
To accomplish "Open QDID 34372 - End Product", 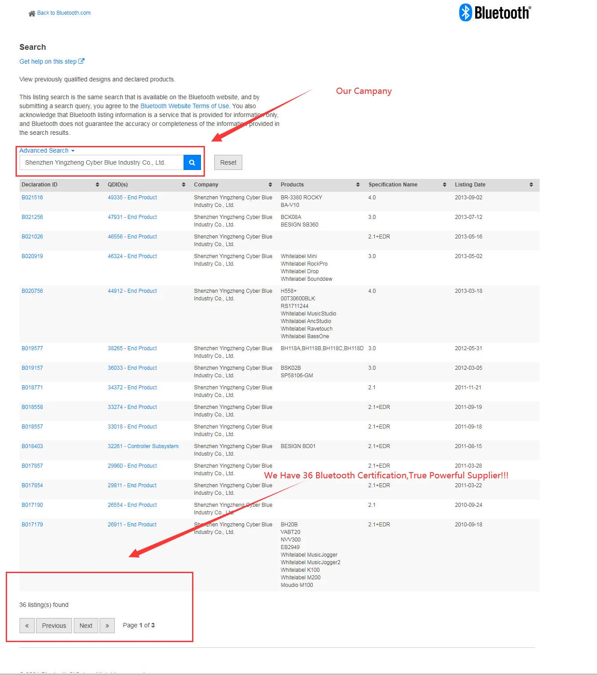I will 132,388.
